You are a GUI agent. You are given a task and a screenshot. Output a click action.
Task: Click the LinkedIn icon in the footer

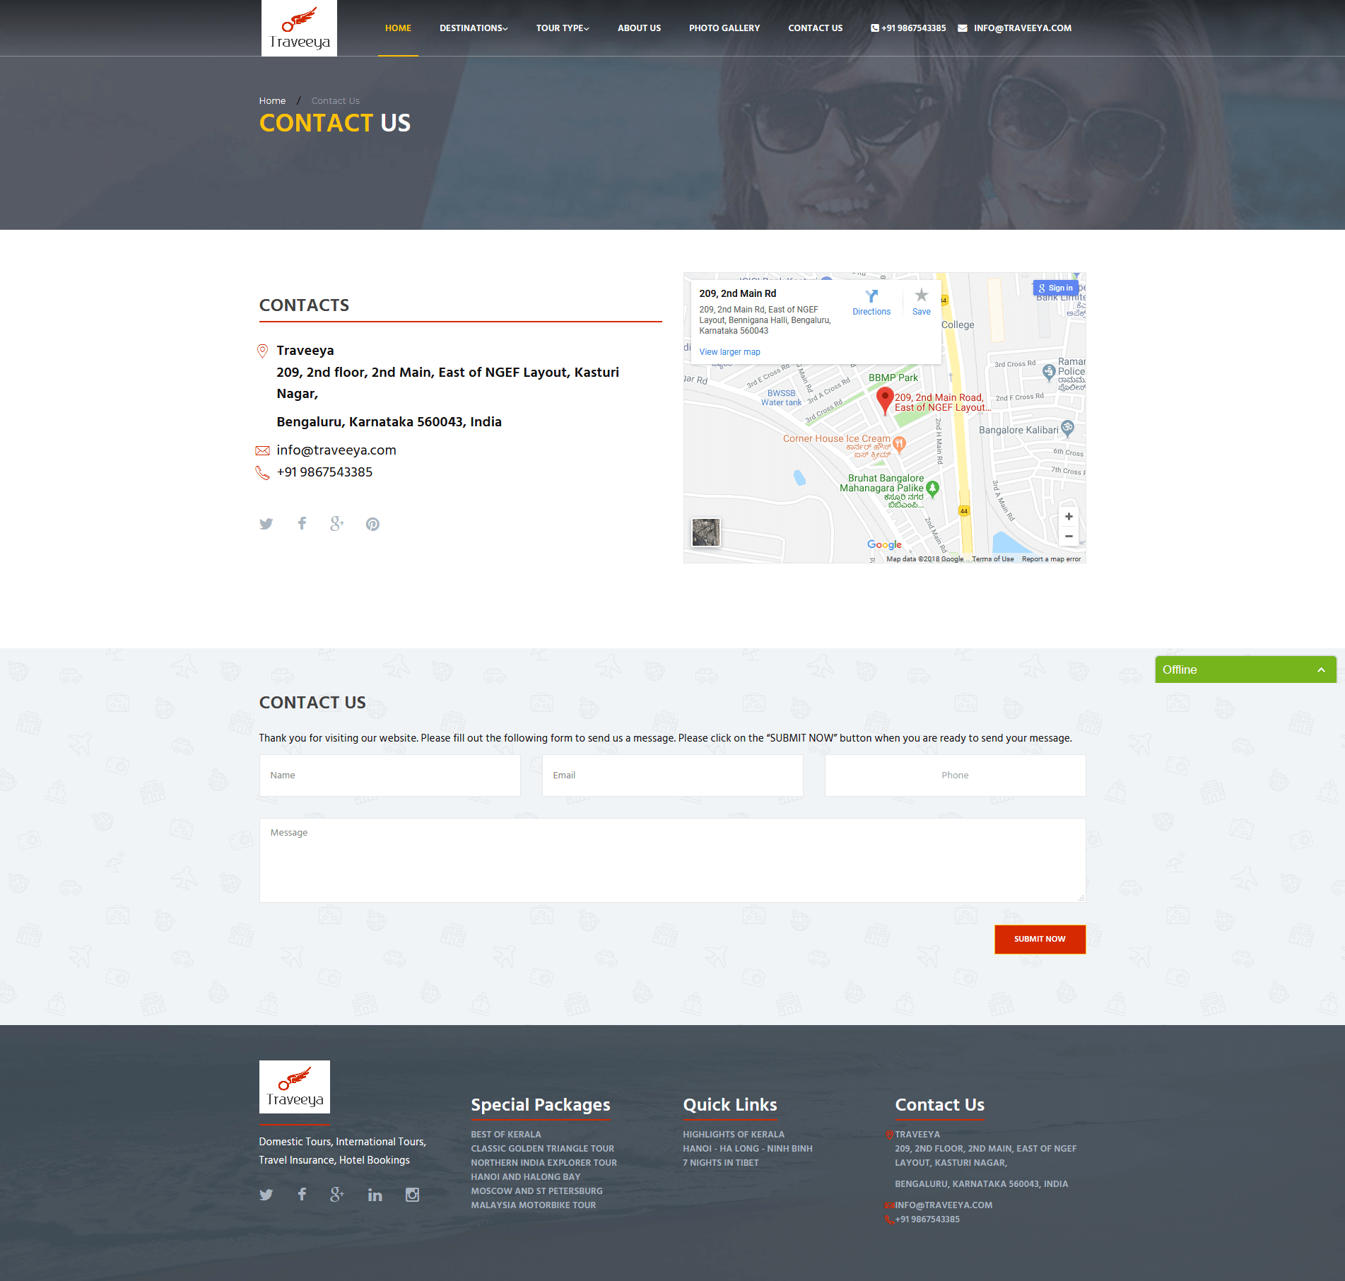click(x=375, y=1195)
